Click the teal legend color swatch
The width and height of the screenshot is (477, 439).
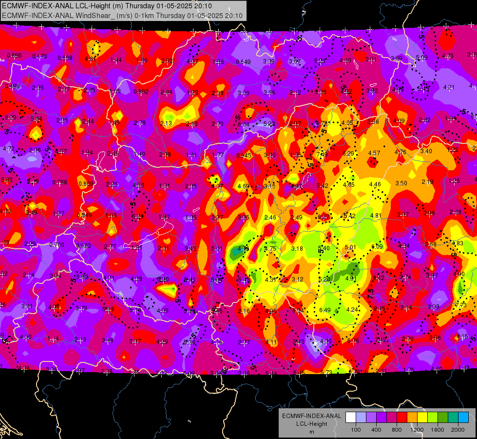(x=453, y=418)
